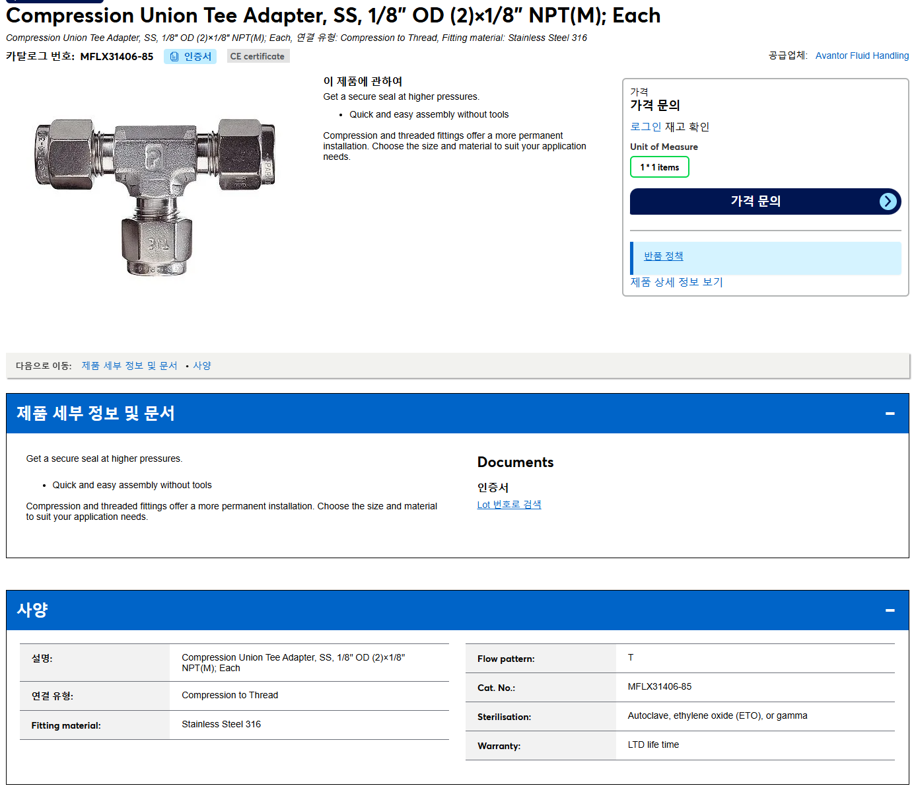Click the certificate document icon beside 인증서
The image size is (914, 798).
174,57
